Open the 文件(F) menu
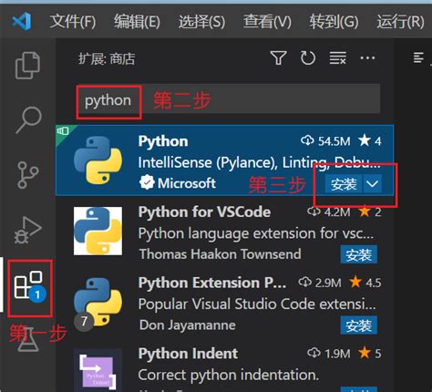Viewport: 432px width, 392px height. pos(73,22)
